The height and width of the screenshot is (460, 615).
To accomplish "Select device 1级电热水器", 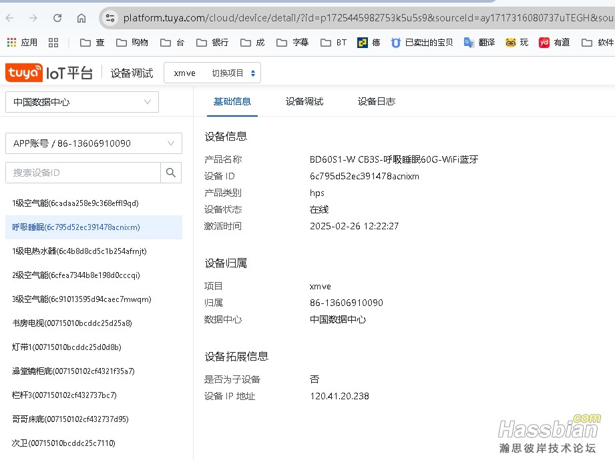I will pyautogui.click(x=93, y=251).
